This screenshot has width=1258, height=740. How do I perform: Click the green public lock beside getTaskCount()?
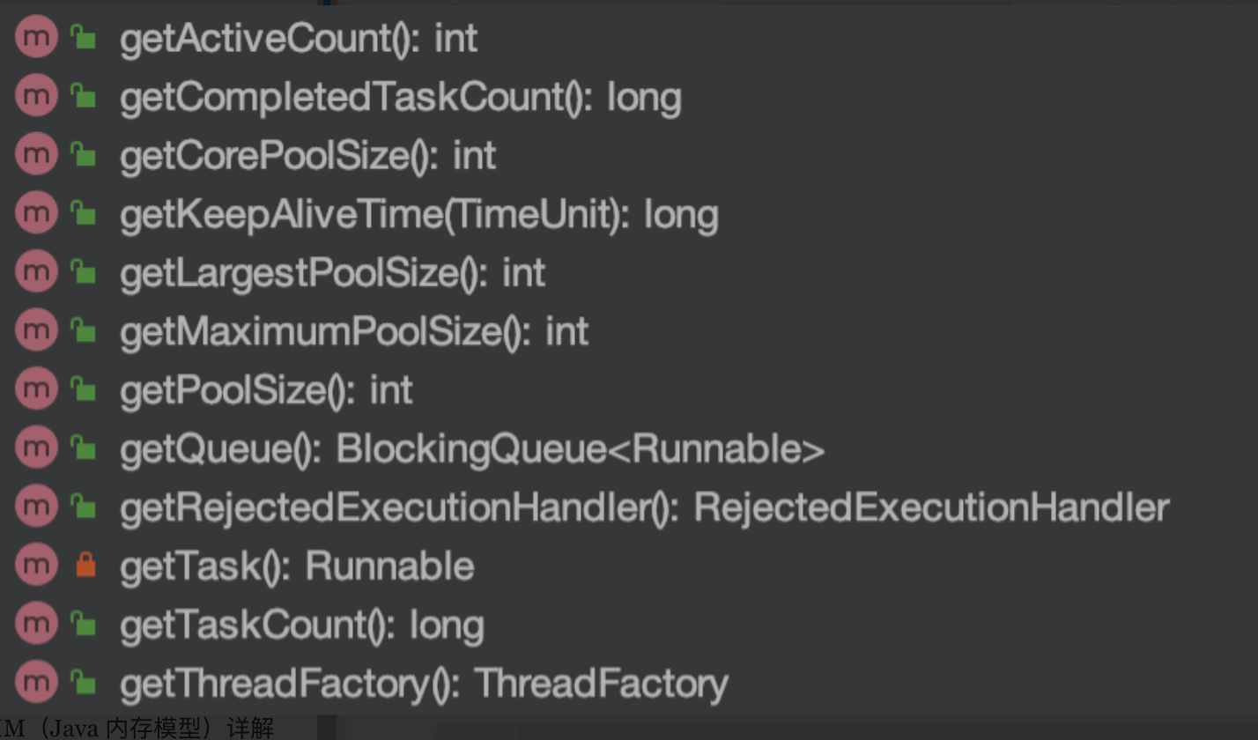pyautogui.click(x=84, y=625)
